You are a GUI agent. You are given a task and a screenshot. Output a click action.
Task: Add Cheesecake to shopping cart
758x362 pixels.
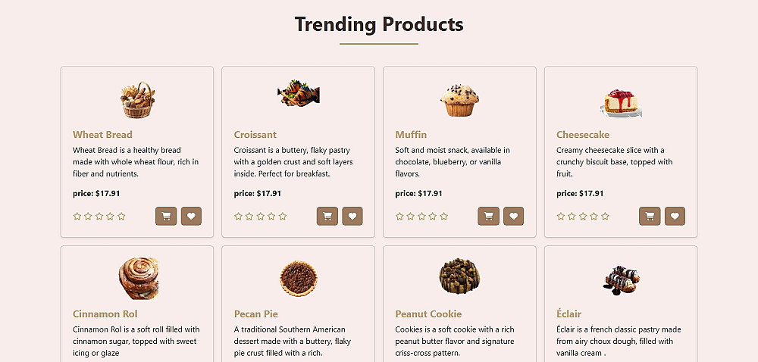650,216
